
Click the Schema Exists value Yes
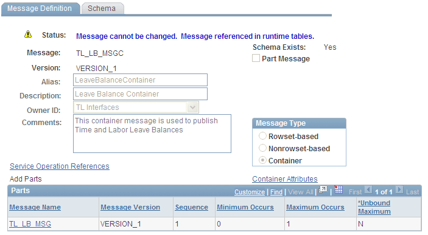[330, 47]
